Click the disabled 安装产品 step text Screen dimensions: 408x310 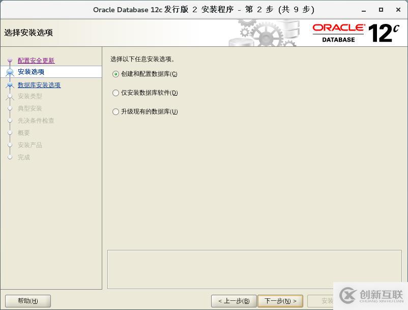30,145
